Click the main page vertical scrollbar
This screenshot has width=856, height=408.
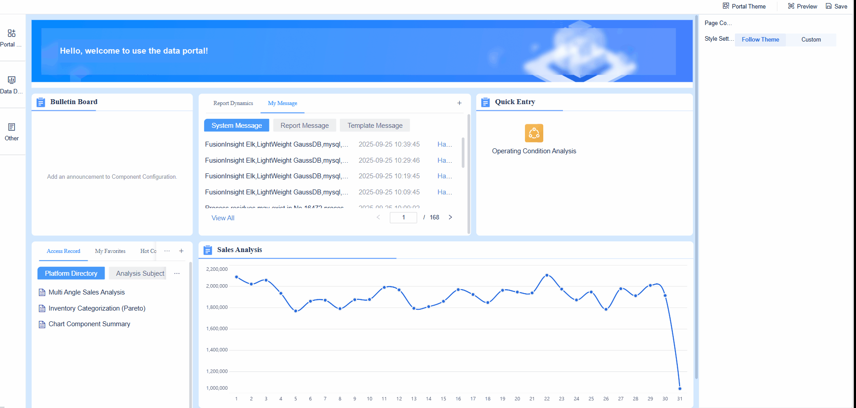(697, 197)
